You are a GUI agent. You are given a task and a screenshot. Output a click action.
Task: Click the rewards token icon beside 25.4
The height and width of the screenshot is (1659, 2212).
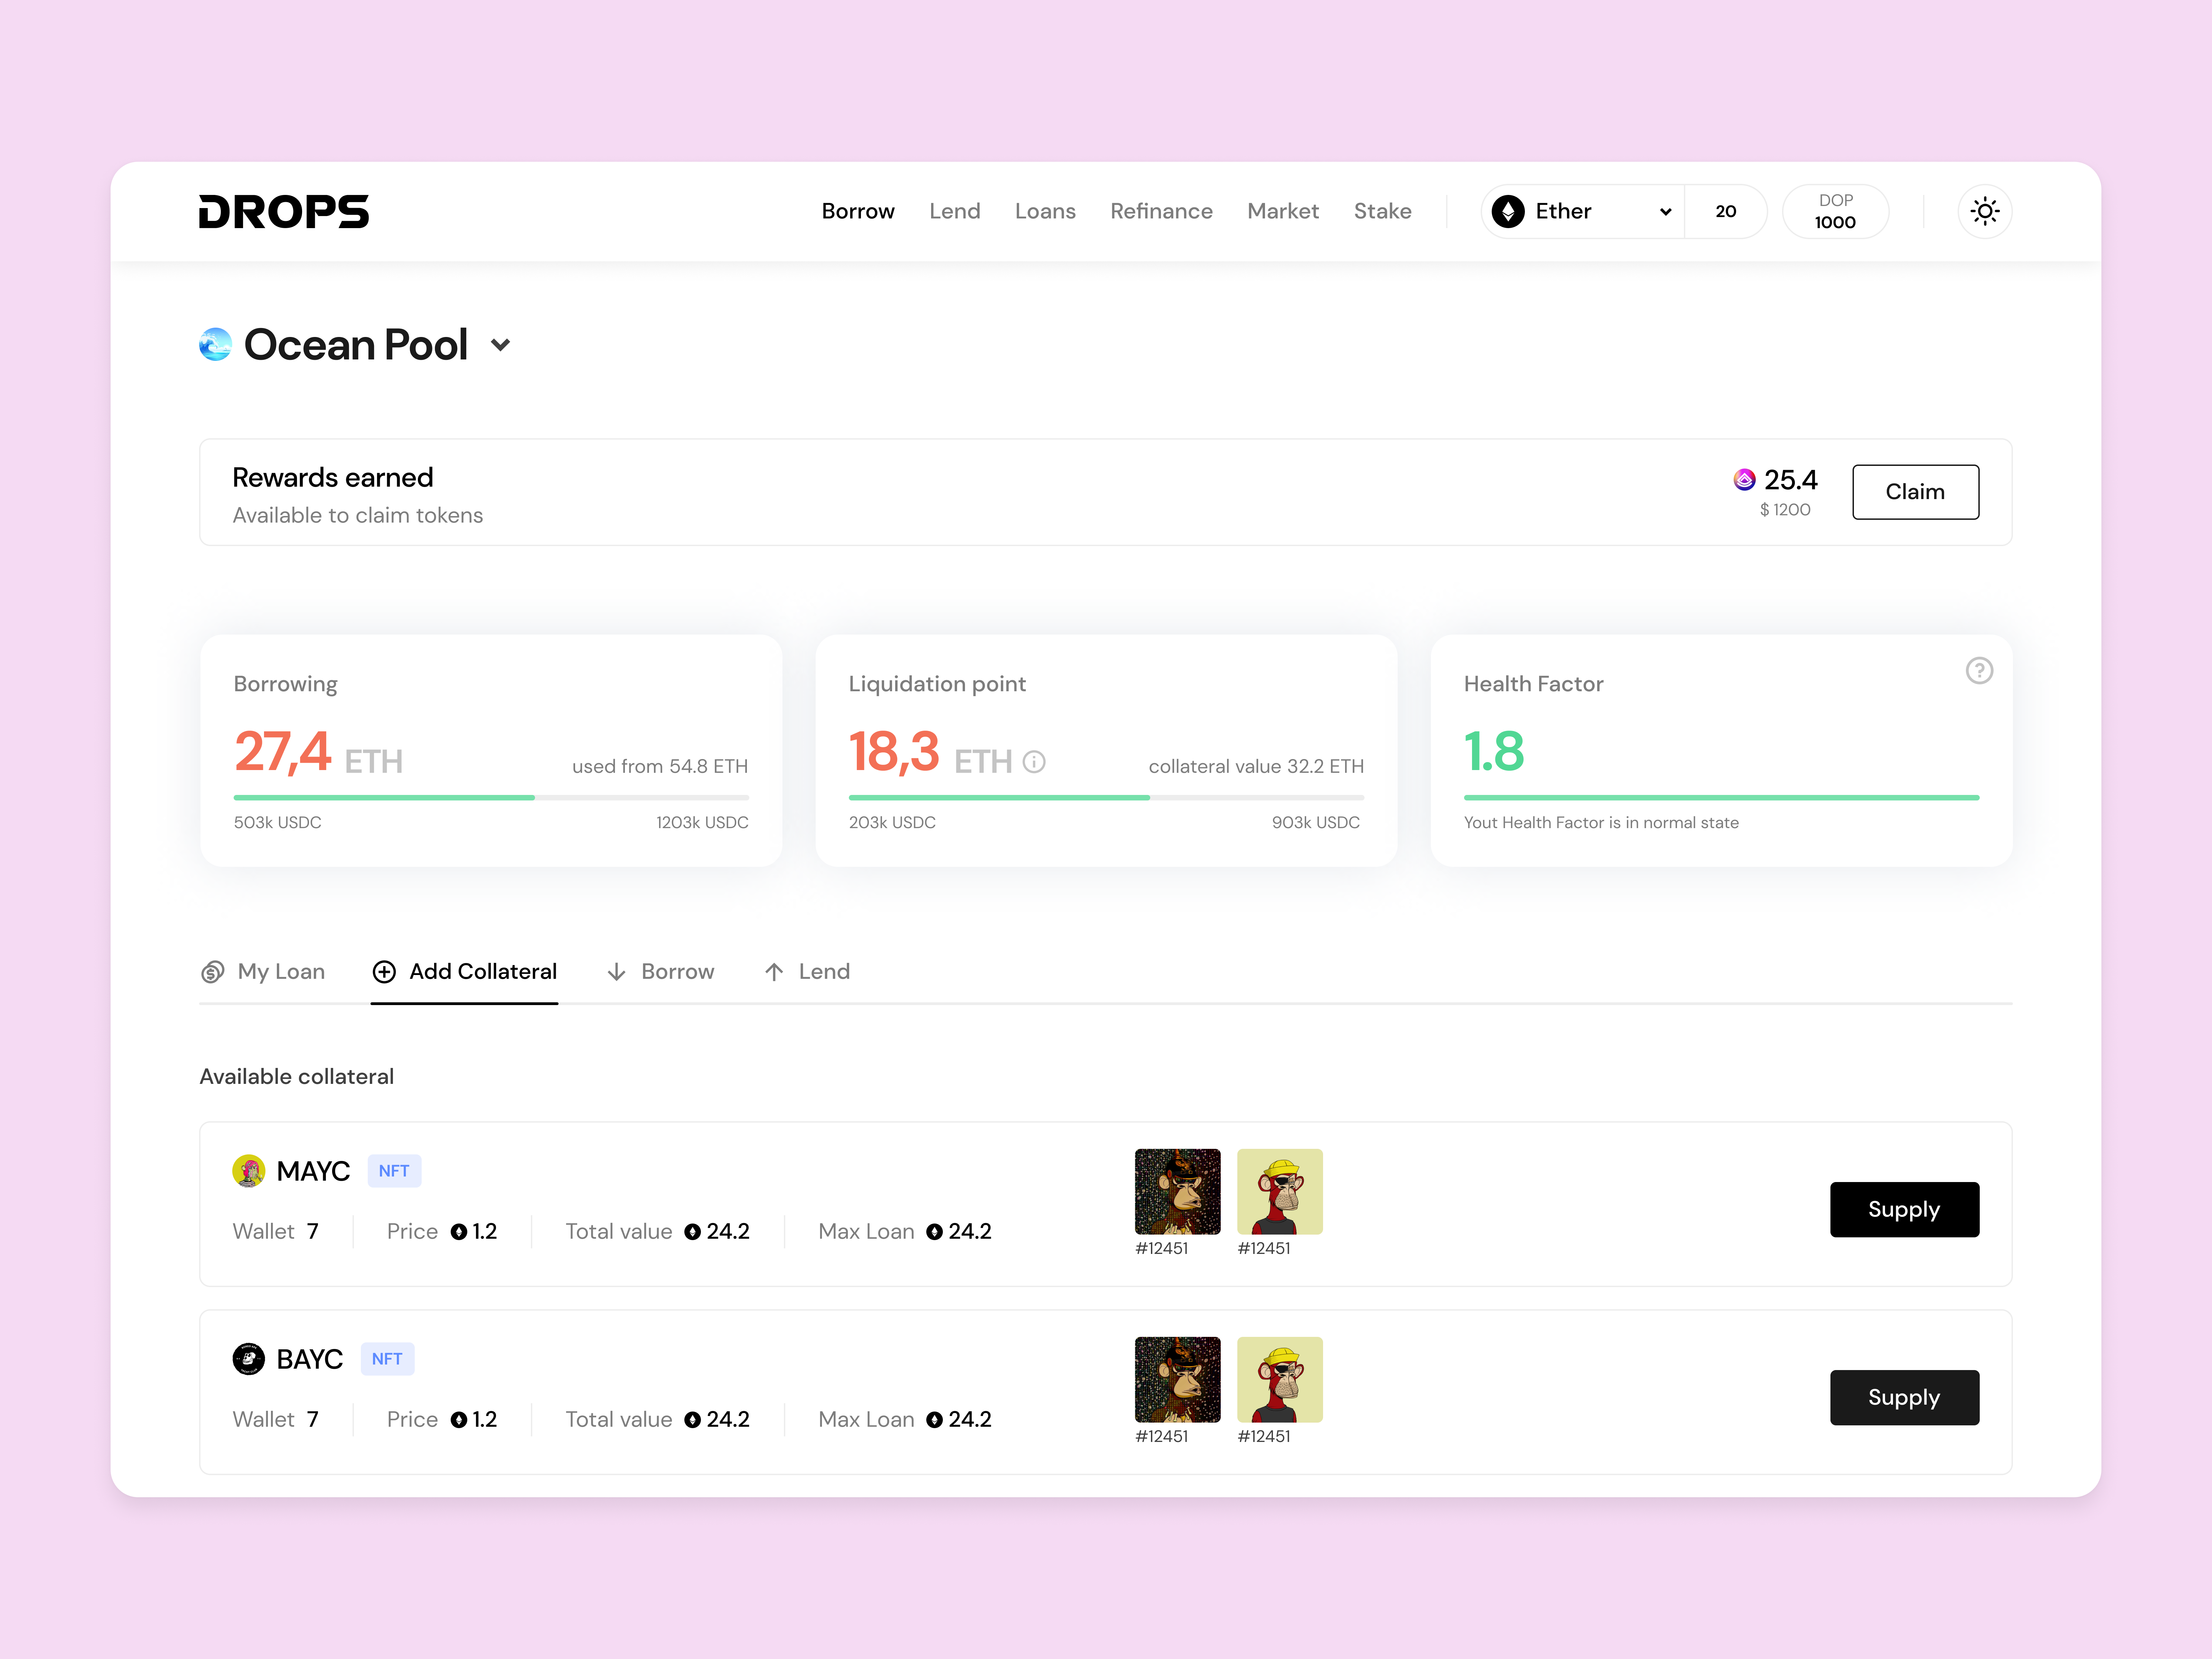[1744, 480]
